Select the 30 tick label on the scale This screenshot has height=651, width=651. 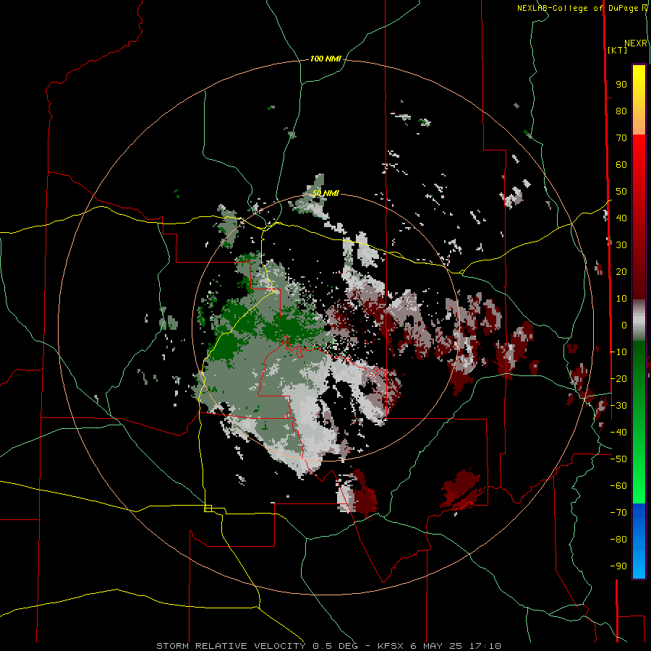pyautogui.click(x=621, y=245)
